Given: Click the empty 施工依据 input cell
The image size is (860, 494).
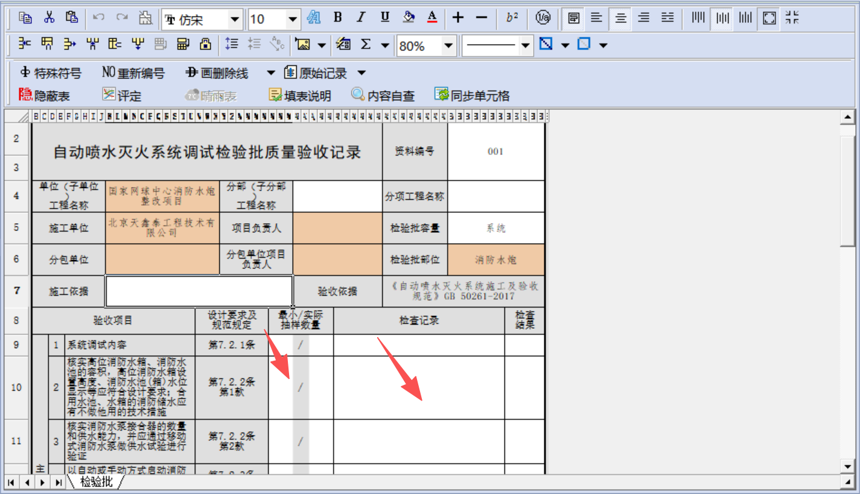Looking at the screenshot, I should (199, 291).
